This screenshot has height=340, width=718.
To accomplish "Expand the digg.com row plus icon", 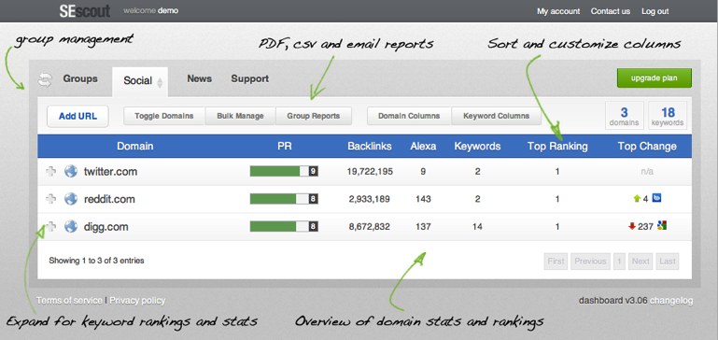I will click(x=50, y=226).
